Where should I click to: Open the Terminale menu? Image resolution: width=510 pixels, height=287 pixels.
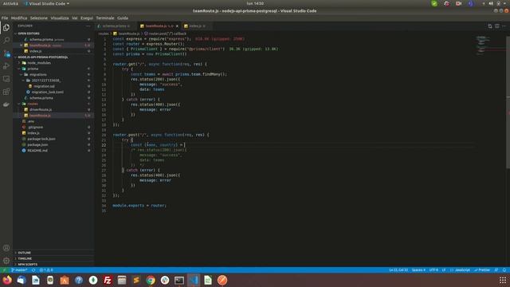(105, 18)
